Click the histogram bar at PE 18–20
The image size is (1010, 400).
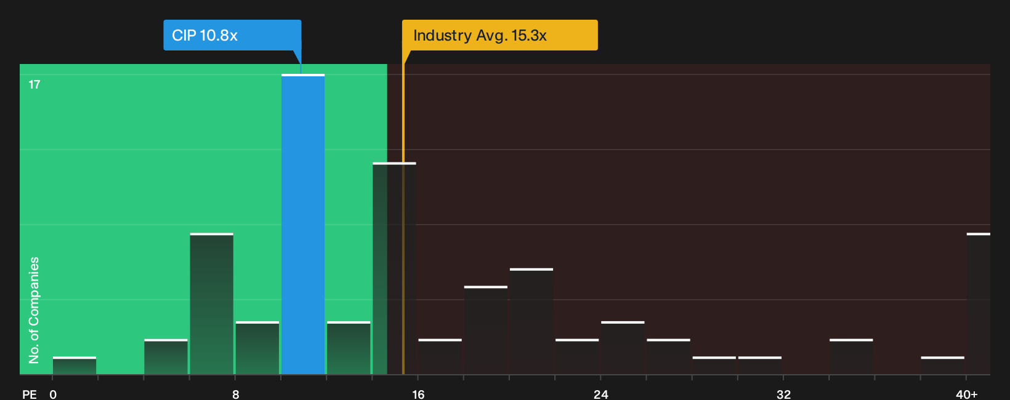pyautogui.click(x=486, y=330)
